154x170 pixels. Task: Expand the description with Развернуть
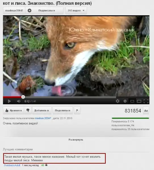click(x=76, y=140)
